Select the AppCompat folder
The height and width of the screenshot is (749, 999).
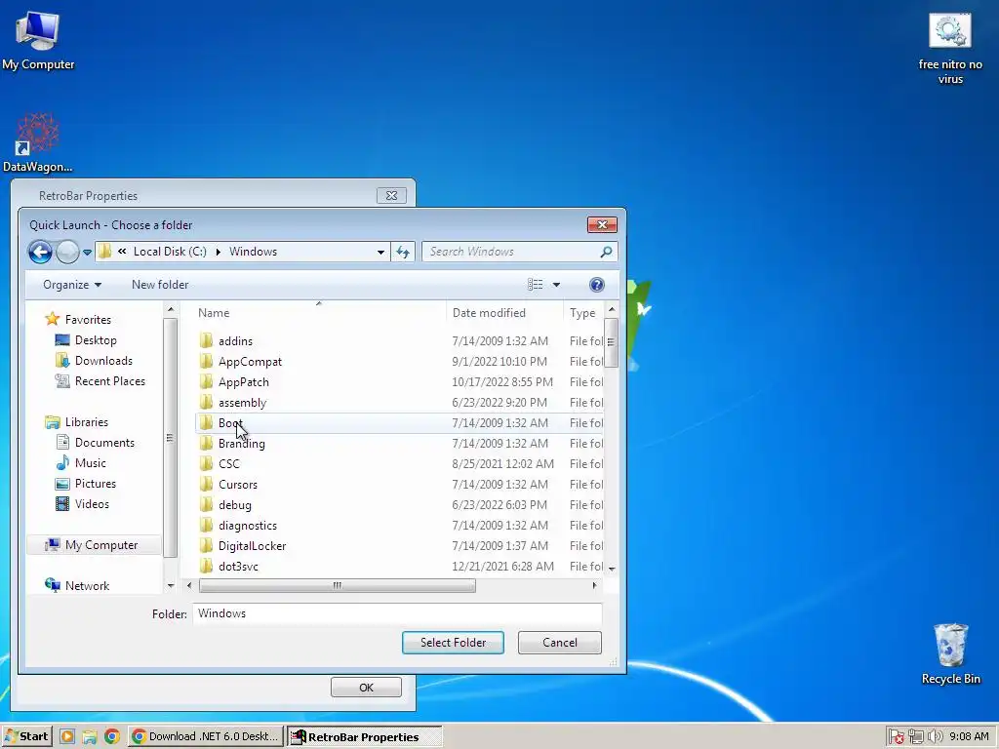coord(250,361)
